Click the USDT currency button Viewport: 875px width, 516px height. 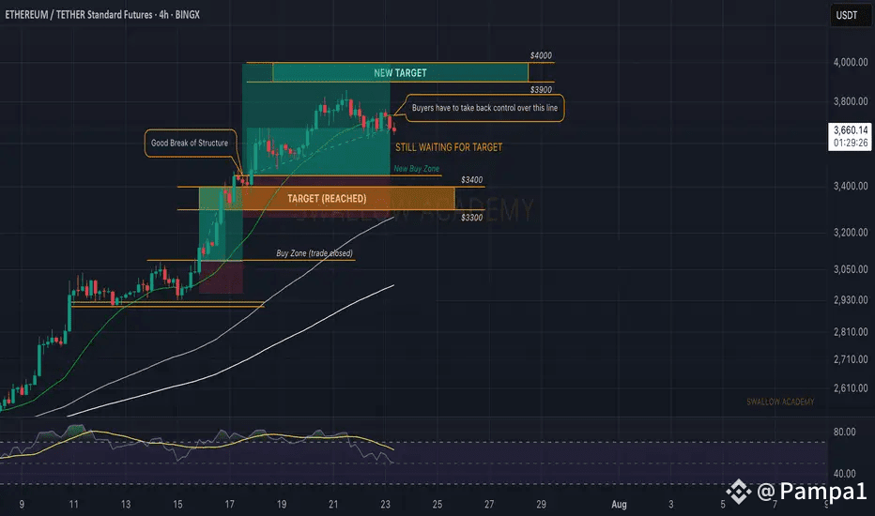point(850,15)
